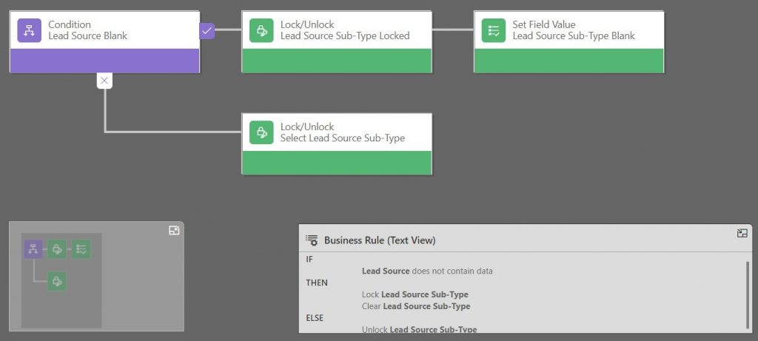The image size is (758, 341).
Task: Select the Lead Source Blank condition title
Action: (x=87, y=36)
